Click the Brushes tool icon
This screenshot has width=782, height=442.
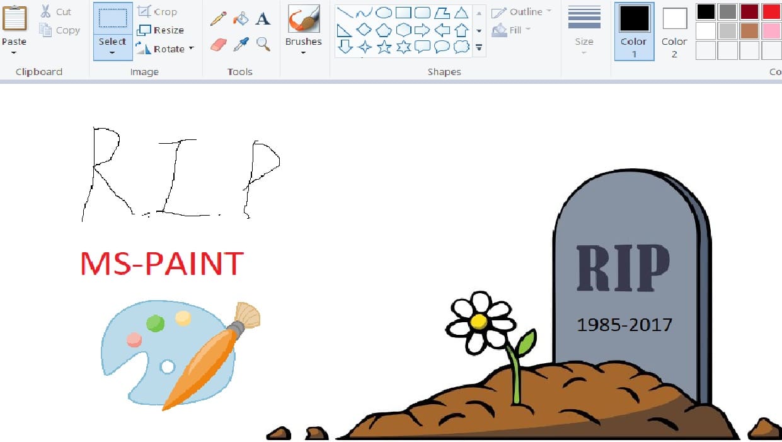pyautogui.click(x=304, y=20)
